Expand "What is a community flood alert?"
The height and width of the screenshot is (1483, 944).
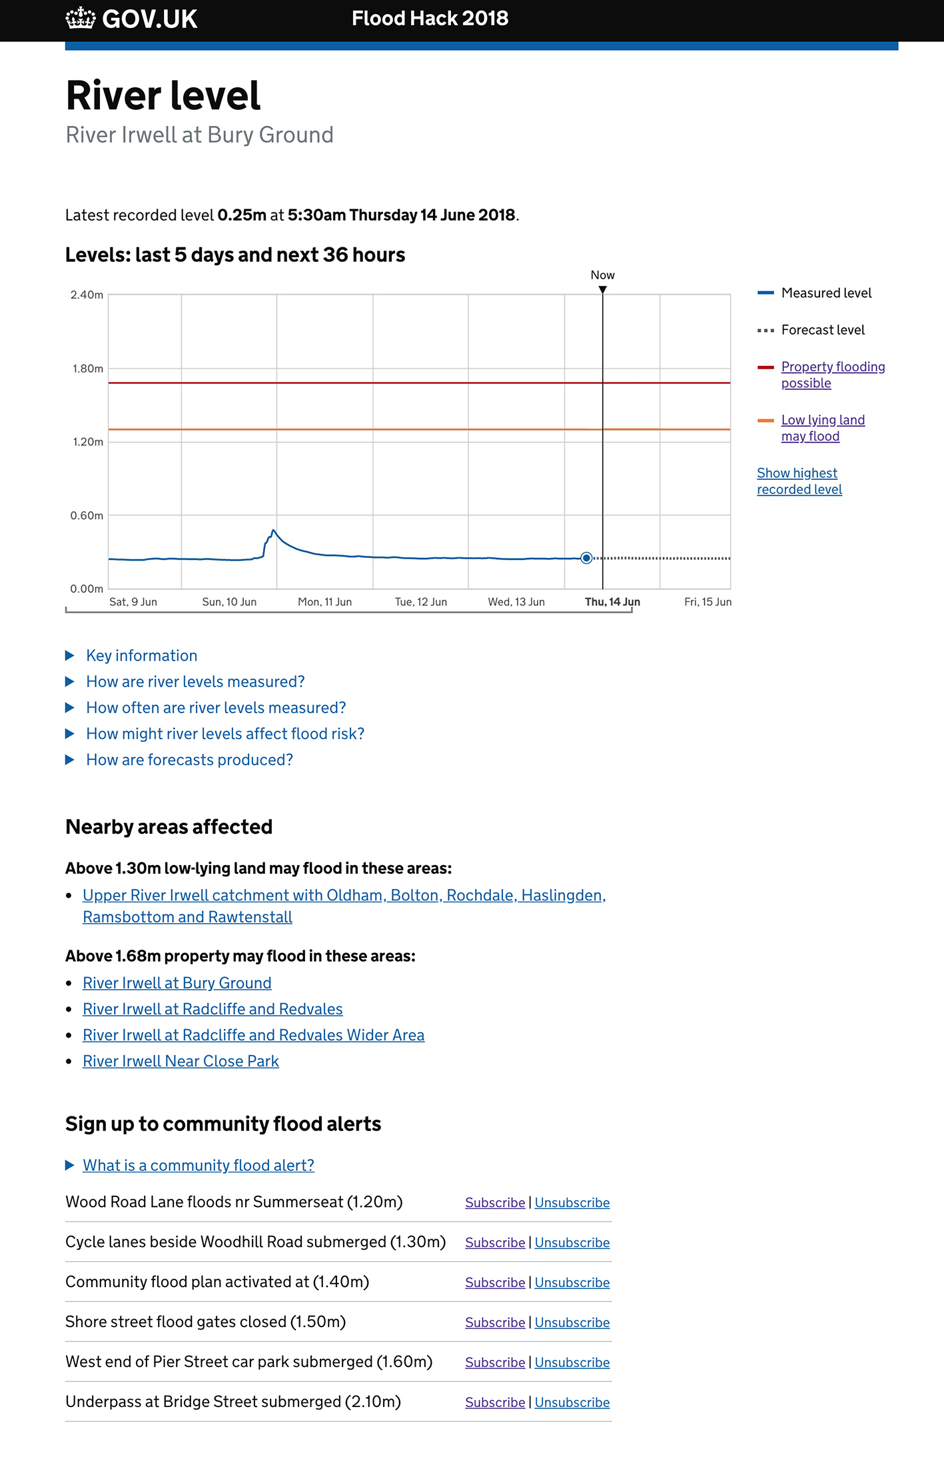(198, 1166)
